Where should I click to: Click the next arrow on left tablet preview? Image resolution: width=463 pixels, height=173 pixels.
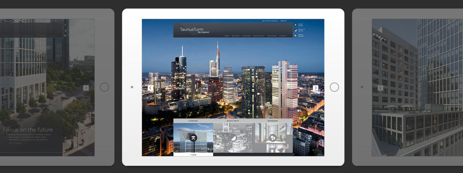point(86,88)
